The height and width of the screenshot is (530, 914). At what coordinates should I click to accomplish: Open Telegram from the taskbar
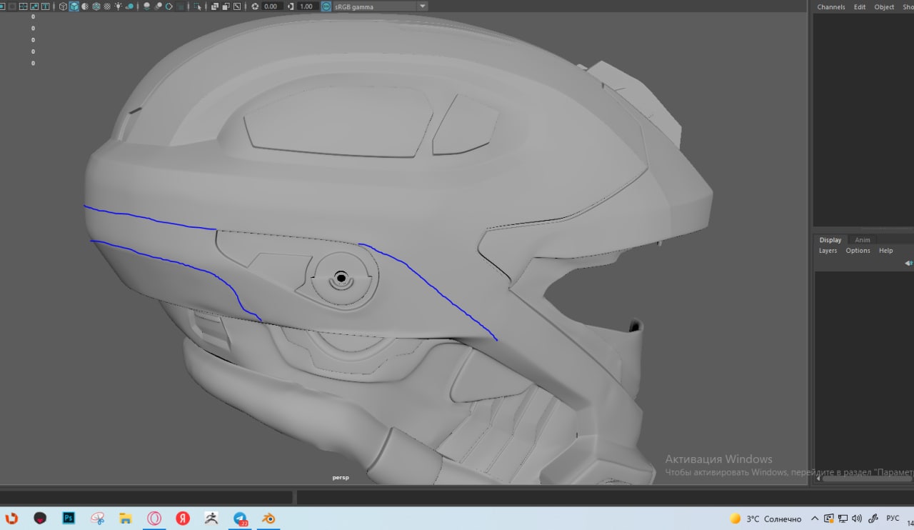click(x=241, y=519)
